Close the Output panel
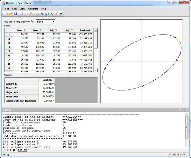The width and height of the screenshot is (191, 158). tap(187, 110)
